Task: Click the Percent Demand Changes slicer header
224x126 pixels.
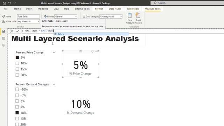Action: pyautogui.click(x=32, y=84)
